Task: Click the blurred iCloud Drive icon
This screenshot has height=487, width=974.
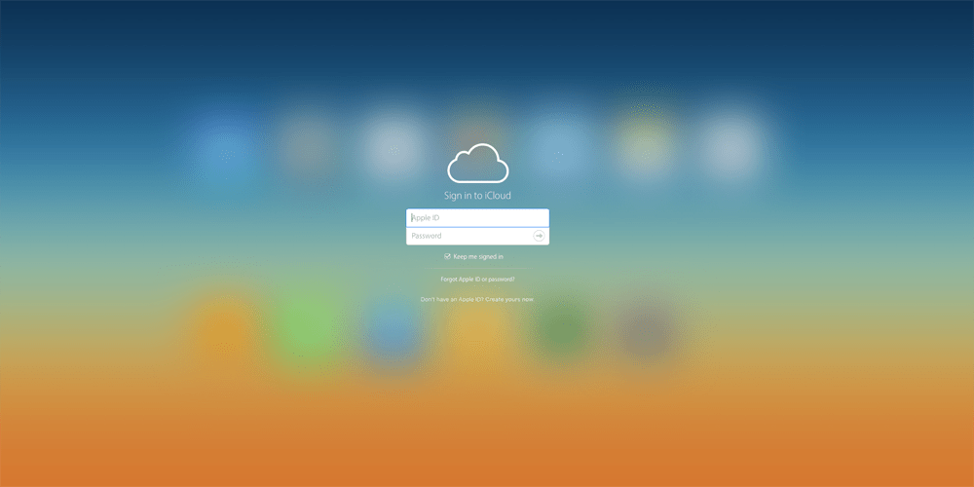Action: (560, 147)
